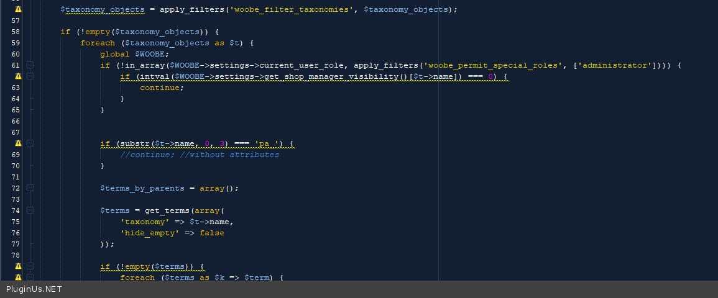
Task: Collapse the code block at line 61
Action: (30, 65)
